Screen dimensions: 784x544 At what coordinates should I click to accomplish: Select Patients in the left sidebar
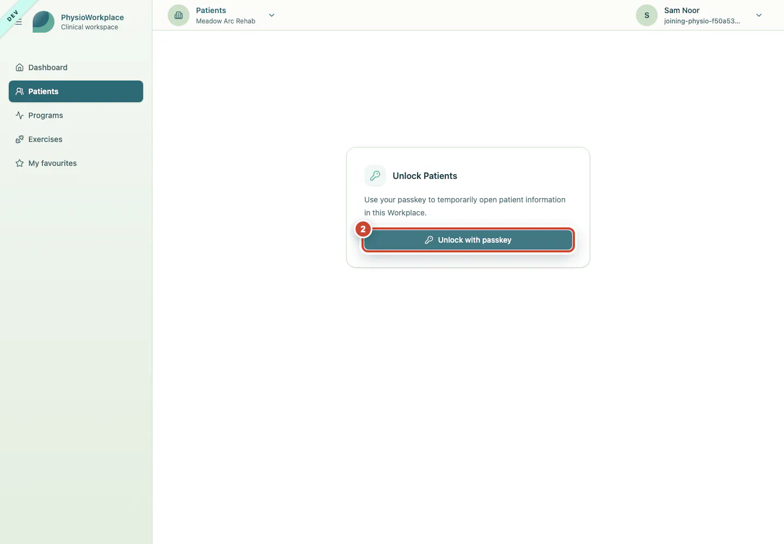(76, 91)
